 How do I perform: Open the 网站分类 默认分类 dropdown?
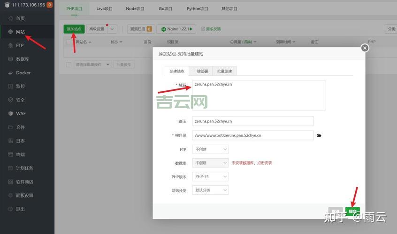(210, 190)
